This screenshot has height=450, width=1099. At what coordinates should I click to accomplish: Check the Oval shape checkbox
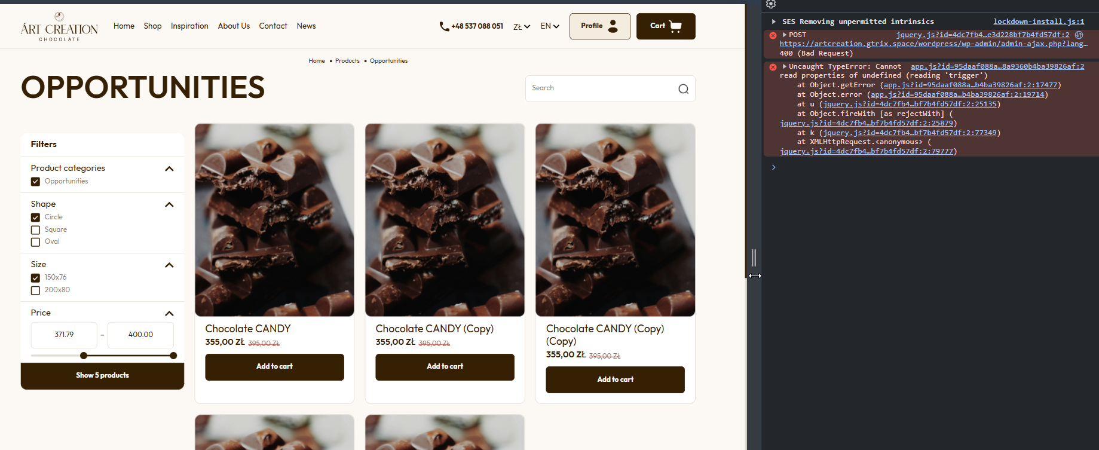pyautogui.click(x=35, y=242)
